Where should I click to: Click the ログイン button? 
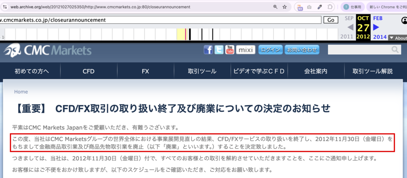[x=270, y=50]
